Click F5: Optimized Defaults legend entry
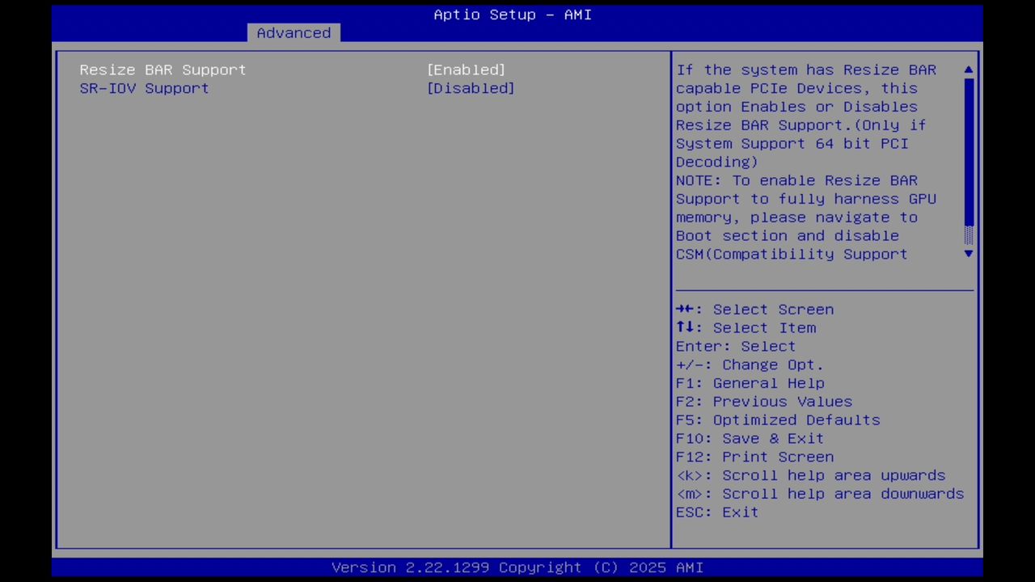This screenshot has width=1035, height=582. (778, 420)
